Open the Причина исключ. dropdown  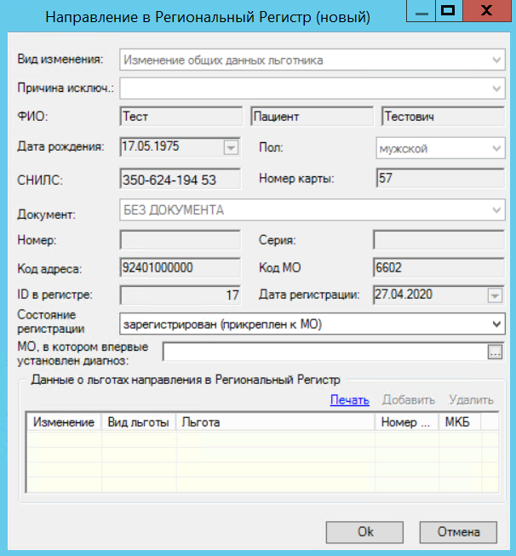(312, 89)
